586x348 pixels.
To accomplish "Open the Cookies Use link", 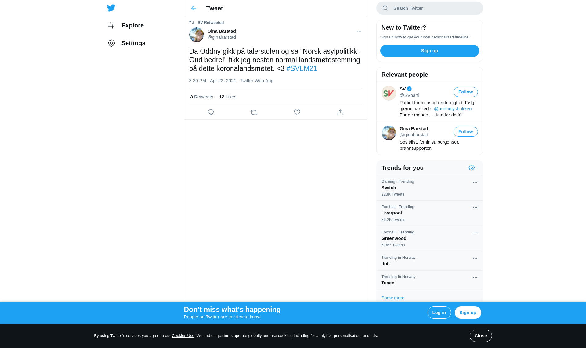I will click(183, 336).
